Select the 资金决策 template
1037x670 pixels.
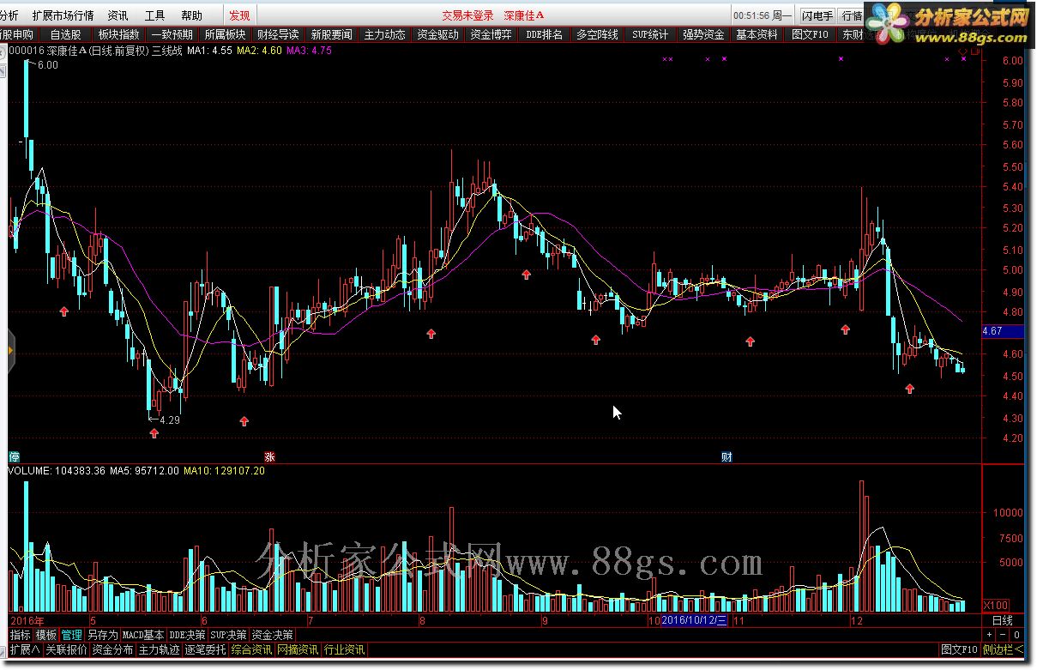(x=272, y=636)
